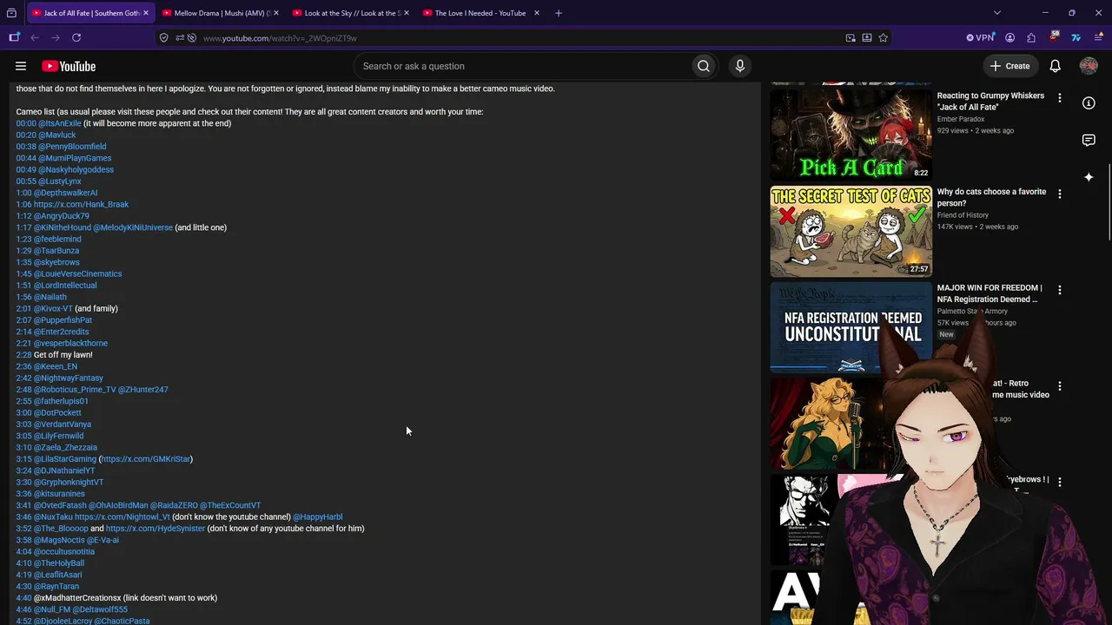
Task: Go forward in browser history
Action: click(x=56, y=37)
